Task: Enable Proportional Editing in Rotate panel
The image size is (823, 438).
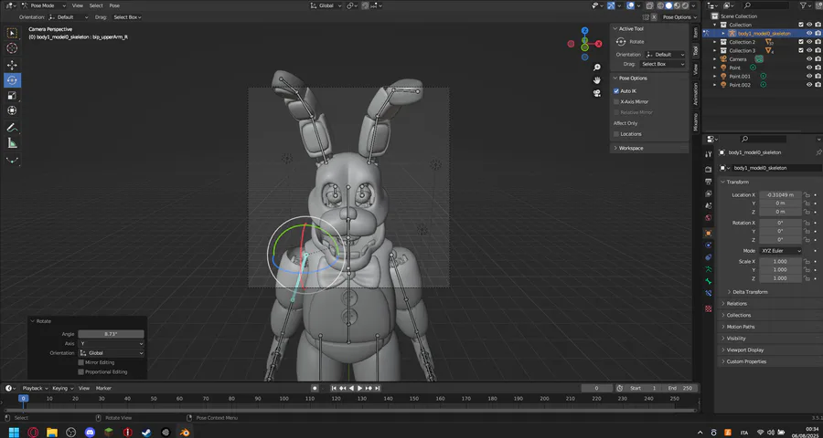Action: tap(80, 372)
